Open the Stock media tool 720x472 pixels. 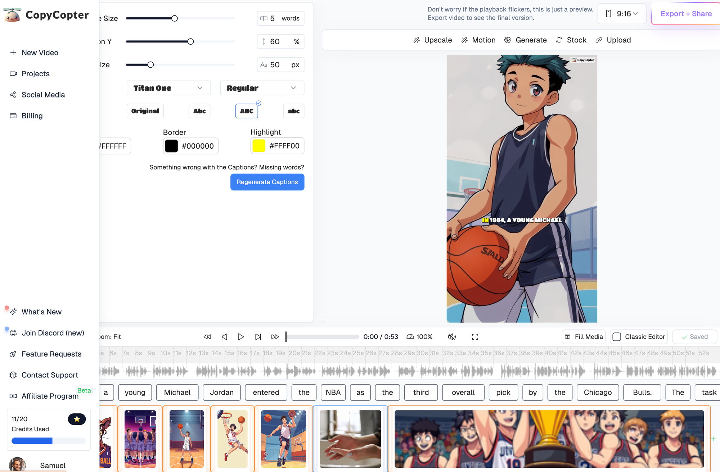click(571, 40)
